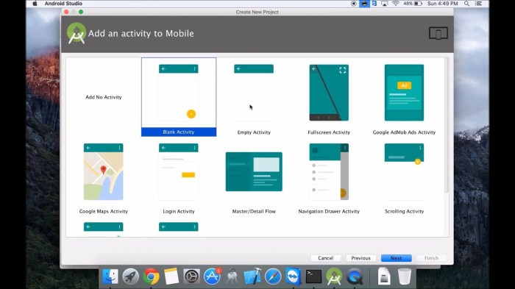
Task: Click the phone/tablet form factor icon
Action: point(438,33)
